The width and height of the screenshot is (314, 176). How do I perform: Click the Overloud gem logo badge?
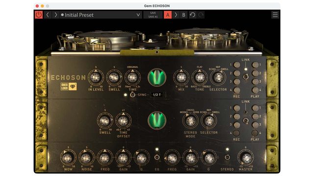[x=69, y=87]
